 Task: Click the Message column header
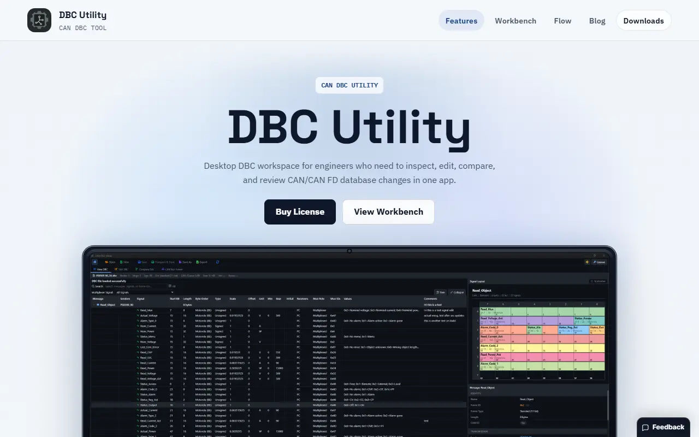click(98, 299)
